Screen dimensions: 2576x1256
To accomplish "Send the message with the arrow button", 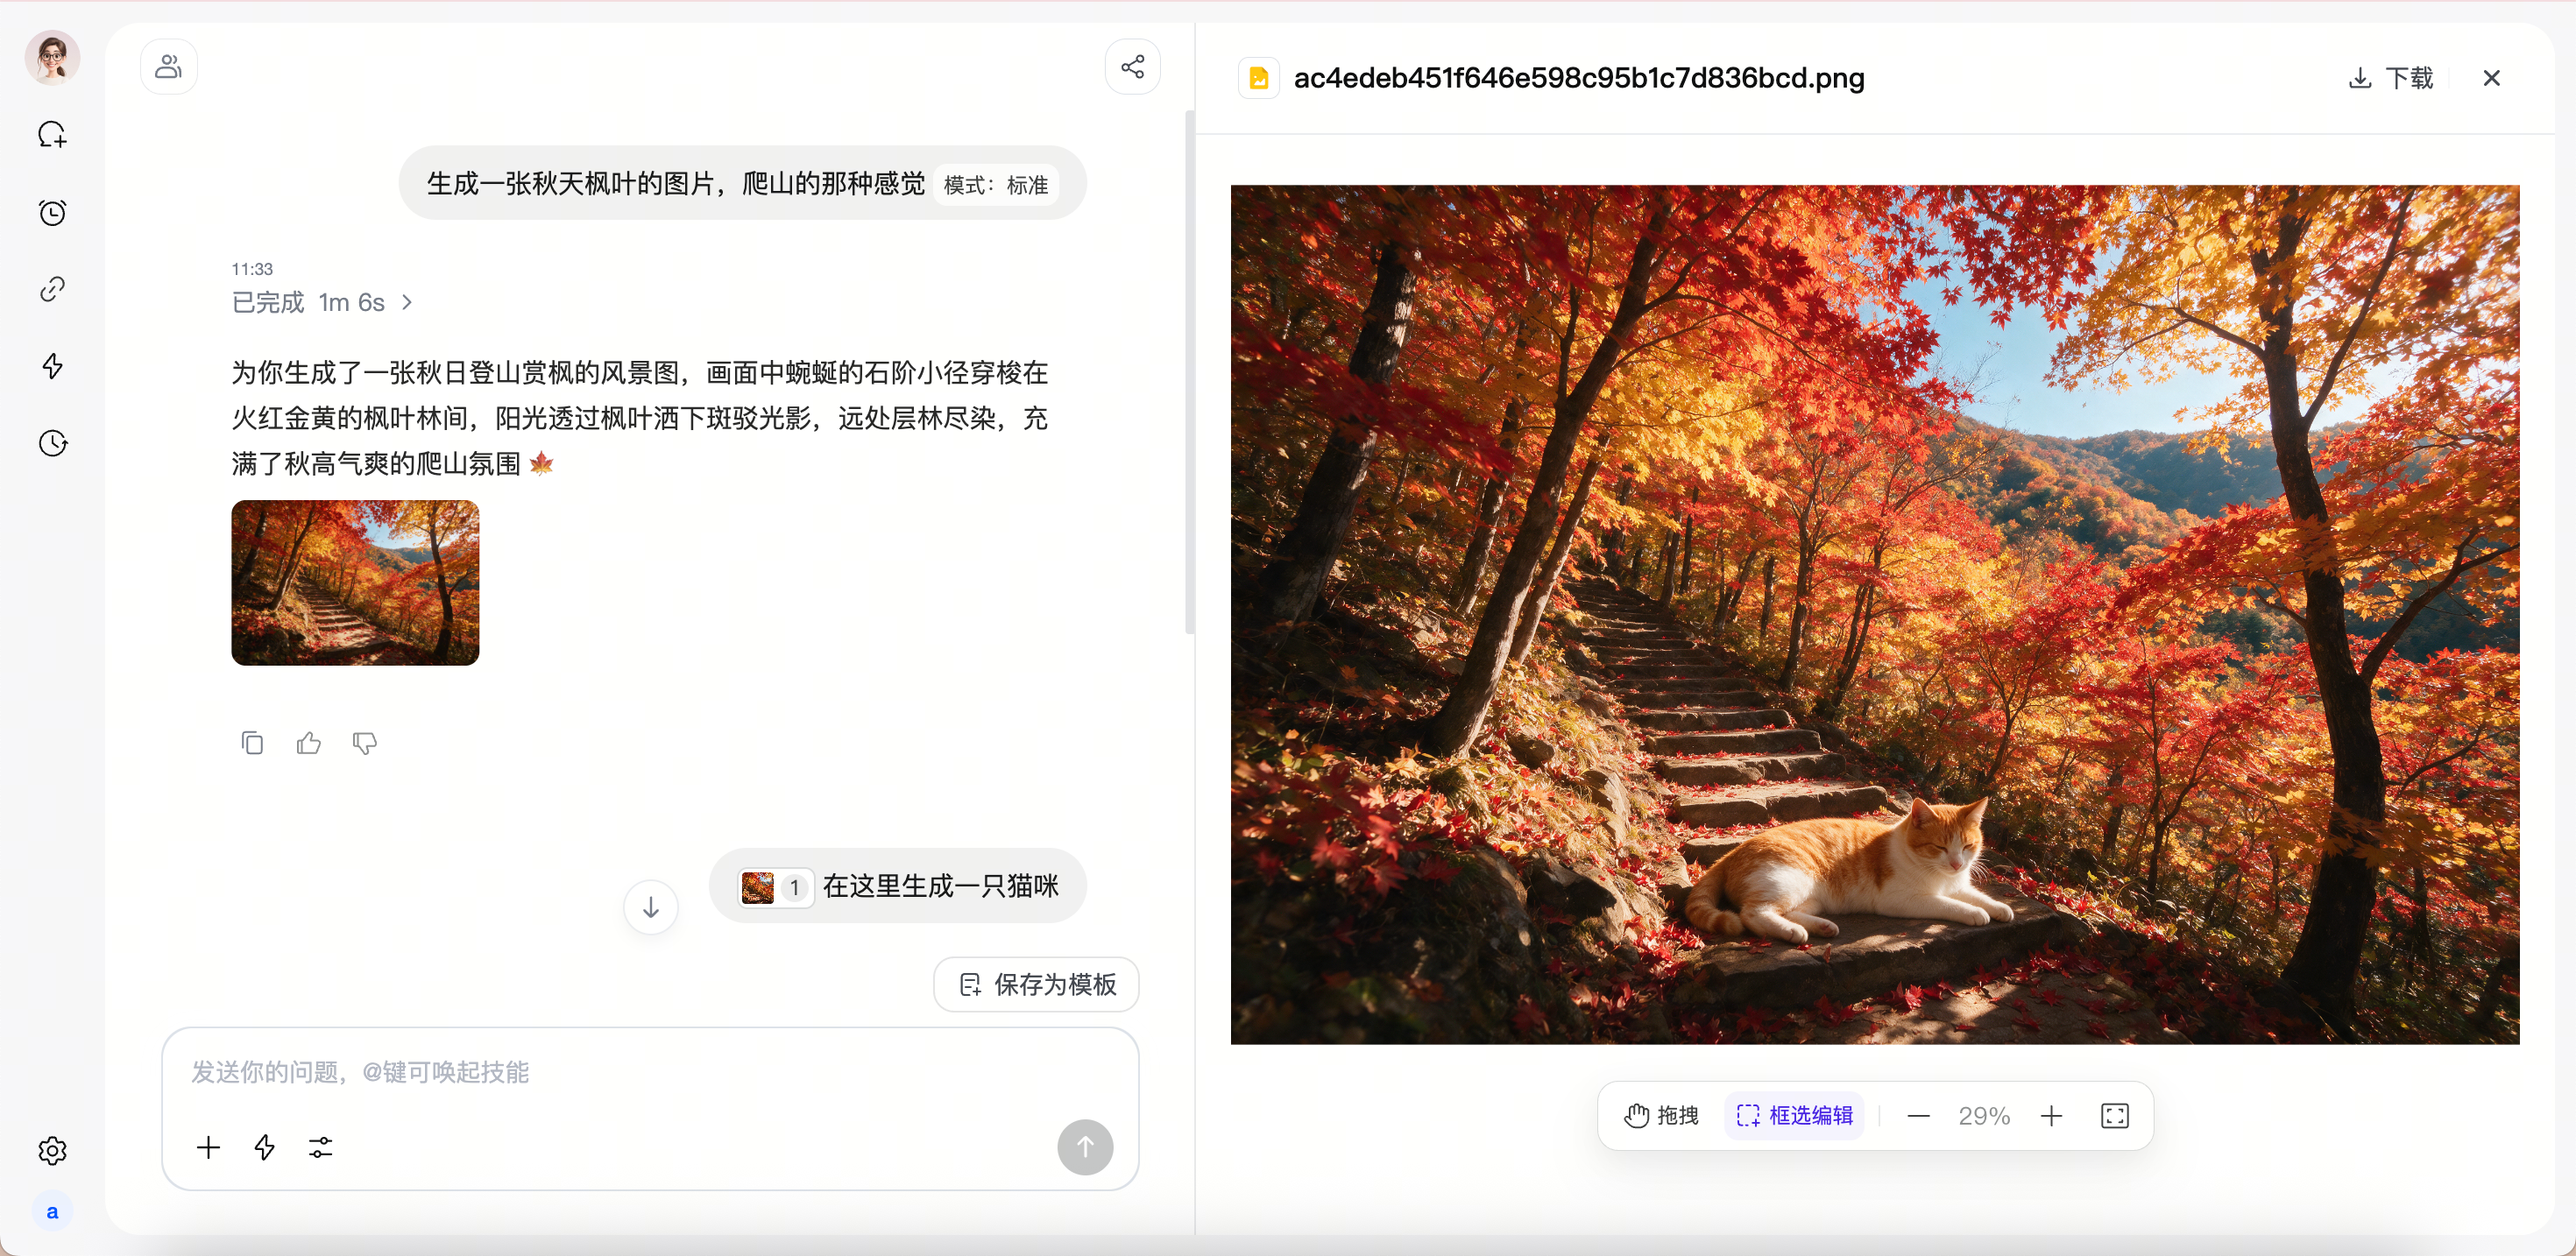I will click(x=1085, y=1147).
